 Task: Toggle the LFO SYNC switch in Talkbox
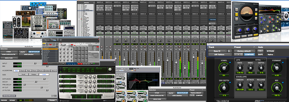pyautogui.click(x=263, y=60)
